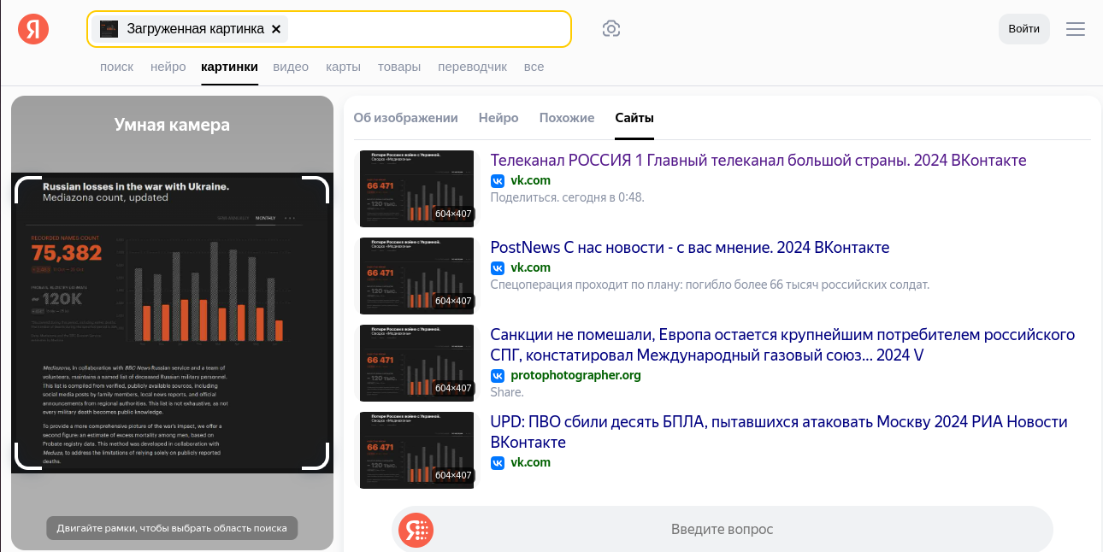Open the hamburger menu
Image resolution: width=1103 pixels, height=552 pixels.
click(x=1076, y=29)
